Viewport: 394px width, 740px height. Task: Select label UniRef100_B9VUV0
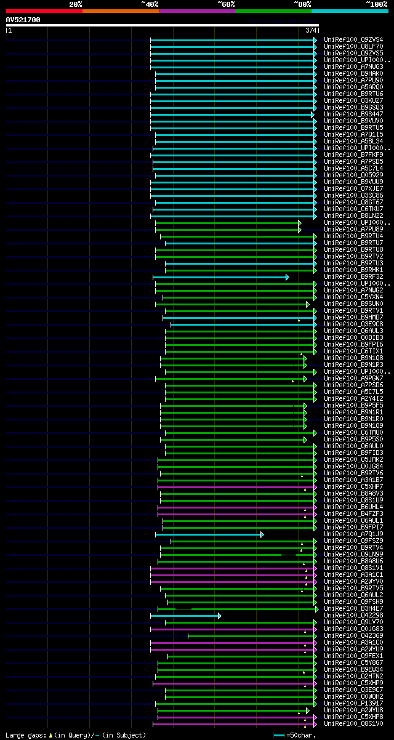coord(353,121)
